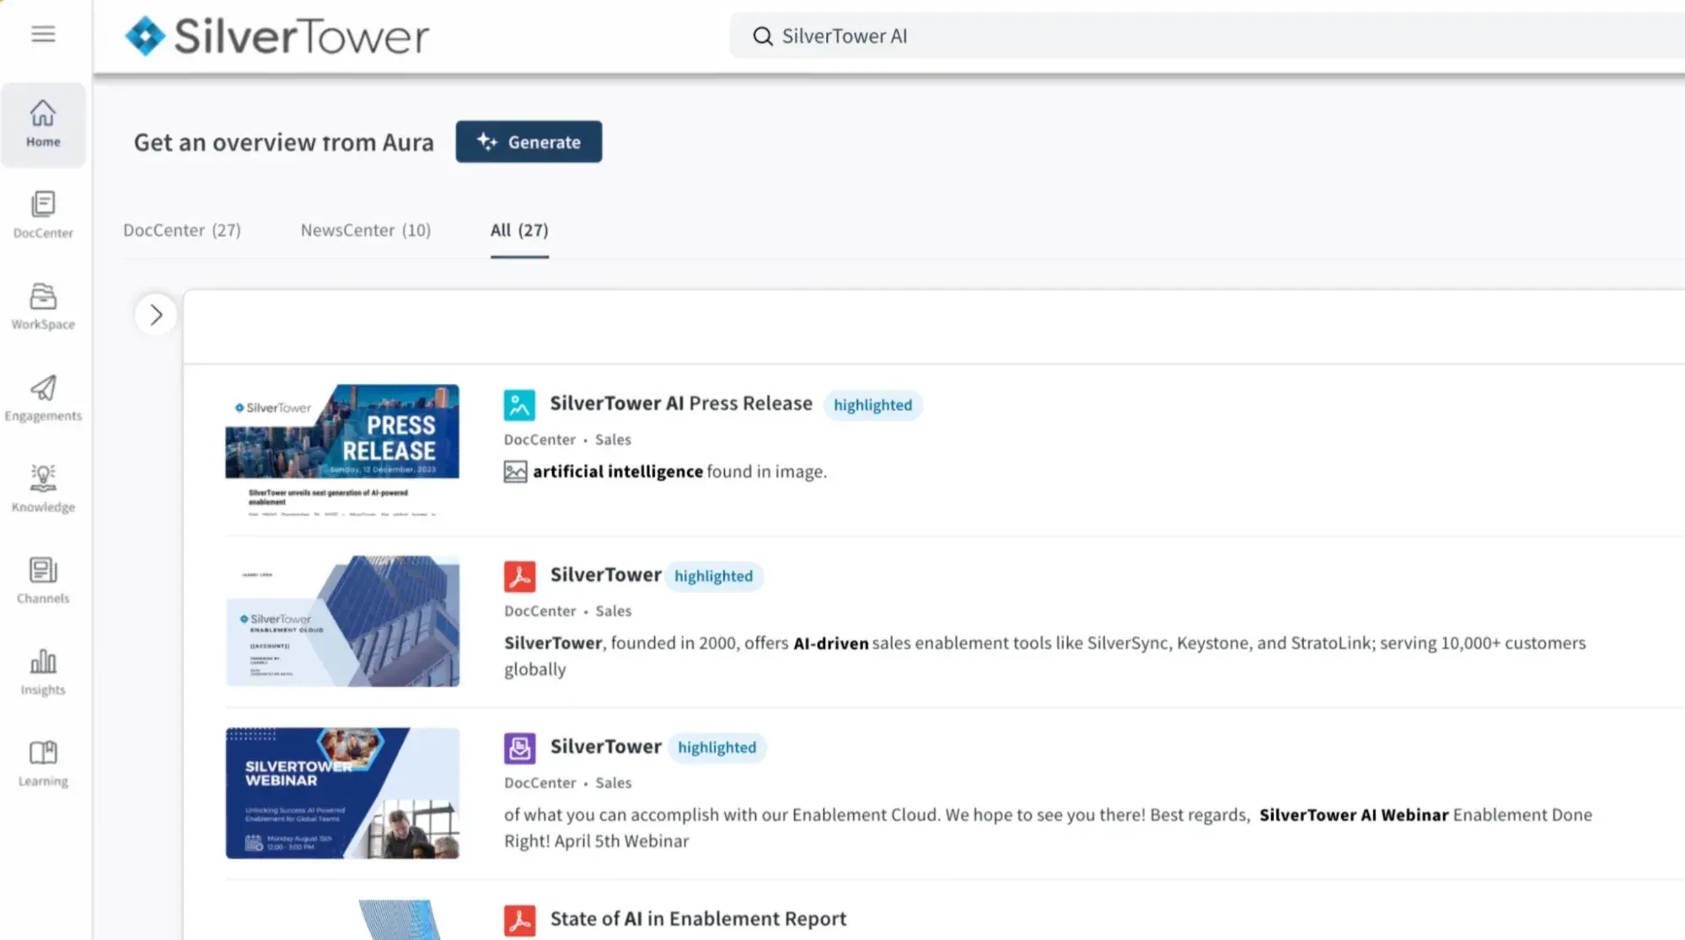1685x940 pixels.
Task: Open WorkSpace from the sidebar
Action: pyautogui.click(x=43, y=307)
